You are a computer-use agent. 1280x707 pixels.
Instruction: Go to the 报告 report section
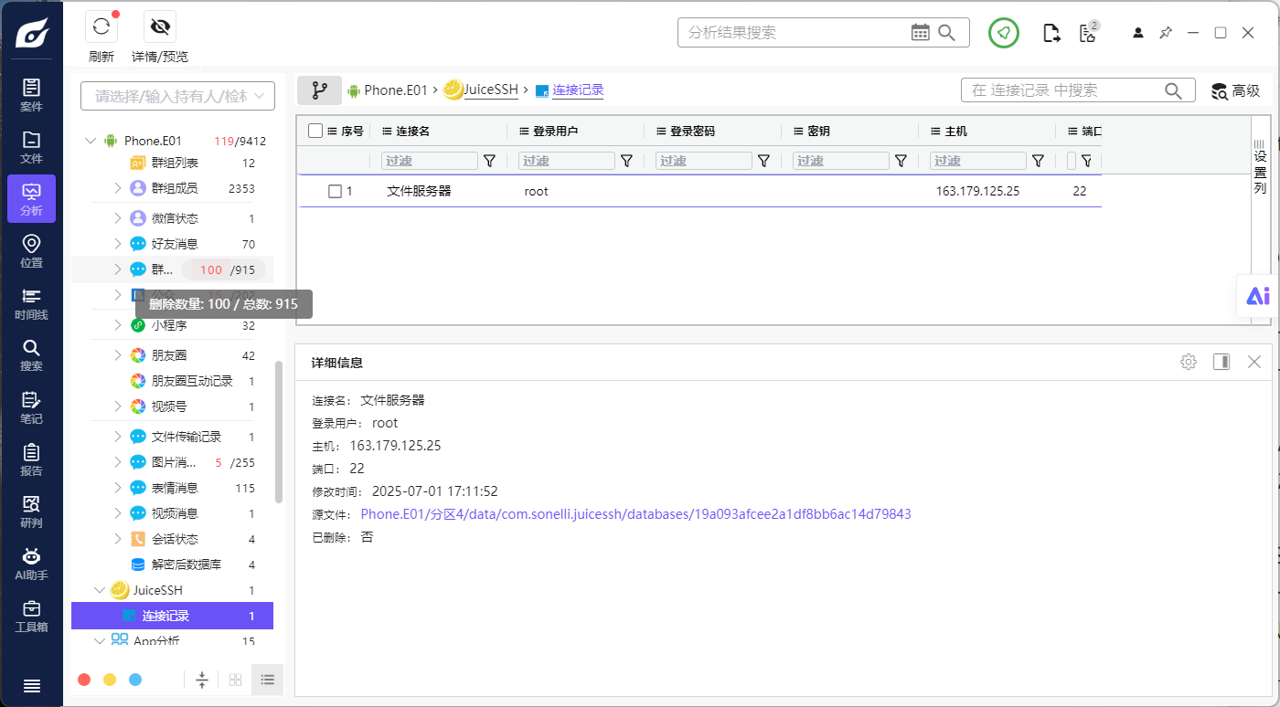coord(31,459)
